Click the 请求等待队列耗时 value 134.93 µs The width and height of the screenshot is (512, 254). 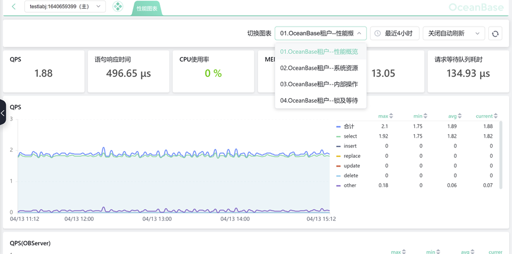[x=468, y=73]
